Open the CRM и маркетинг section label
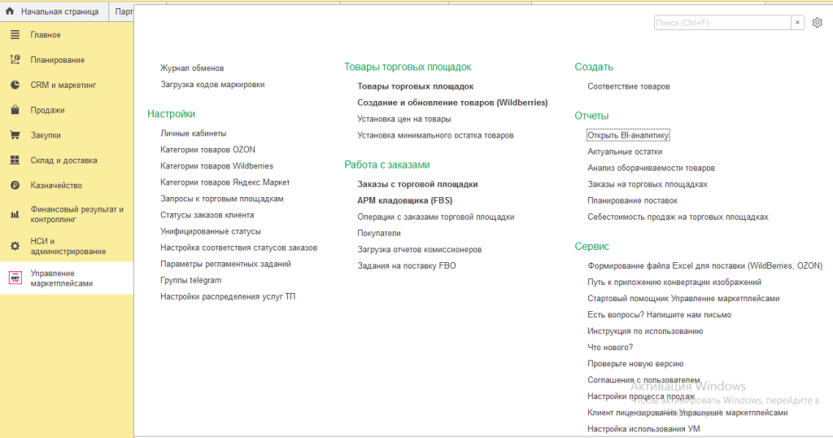Image resolution: width=833 pixels, height=438 pixels. click(x=63, y=85)
